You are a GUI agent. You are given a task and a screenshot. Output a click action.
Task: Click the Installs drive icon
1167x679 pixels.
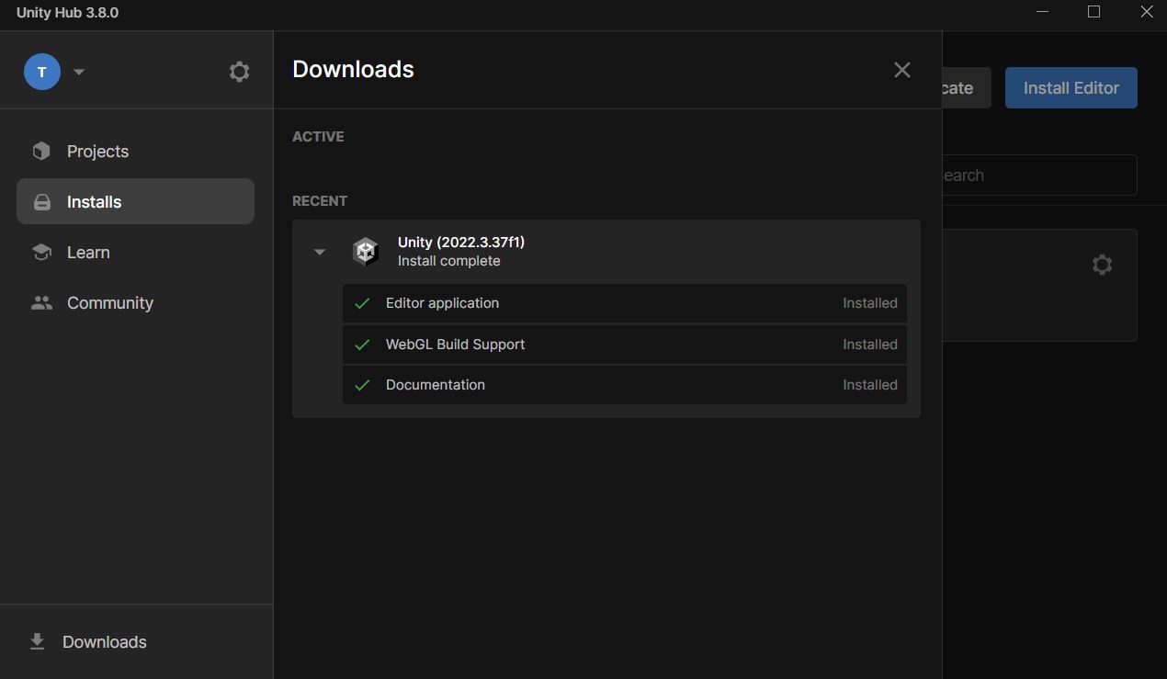tap(42, 202)
